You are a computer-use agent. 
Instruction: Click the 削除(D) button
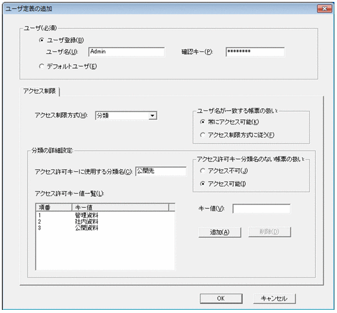pos(270,232)
